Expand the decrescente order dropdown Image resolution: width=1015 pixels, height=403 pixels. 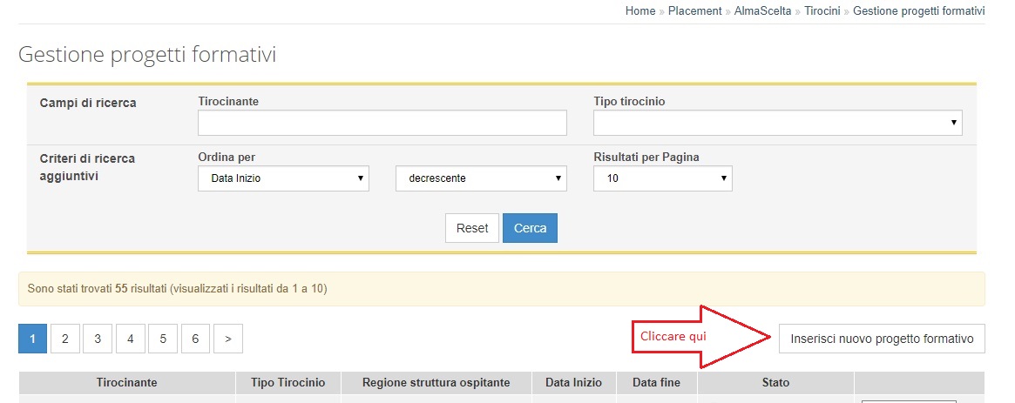(481, 178)
